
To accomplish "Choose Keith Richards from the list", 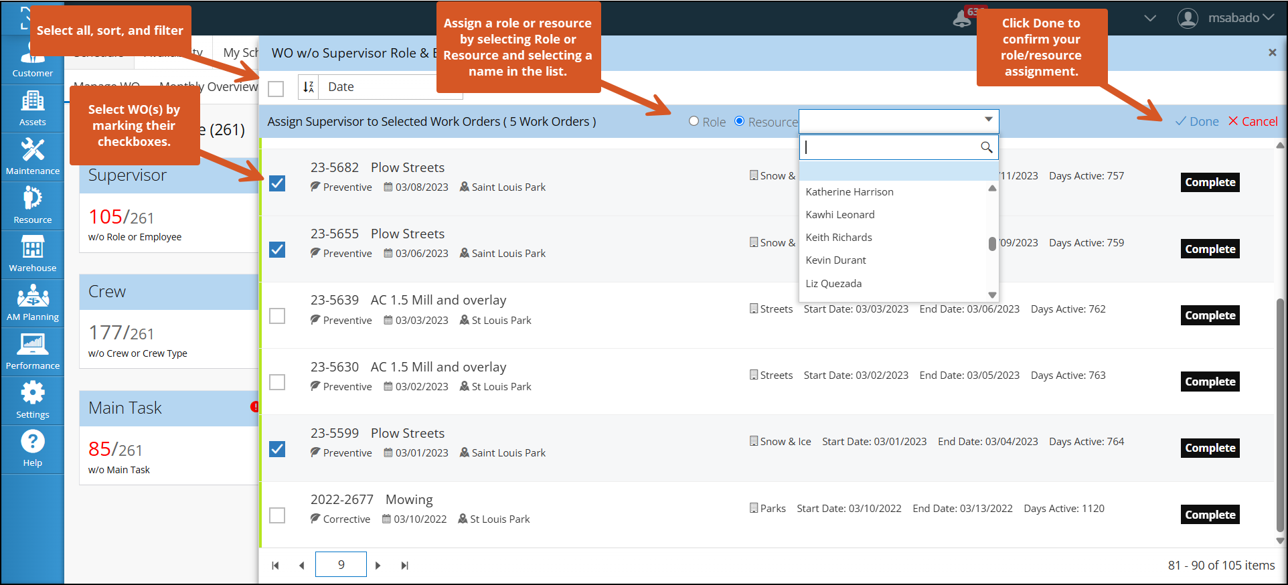I will (838, 238).
